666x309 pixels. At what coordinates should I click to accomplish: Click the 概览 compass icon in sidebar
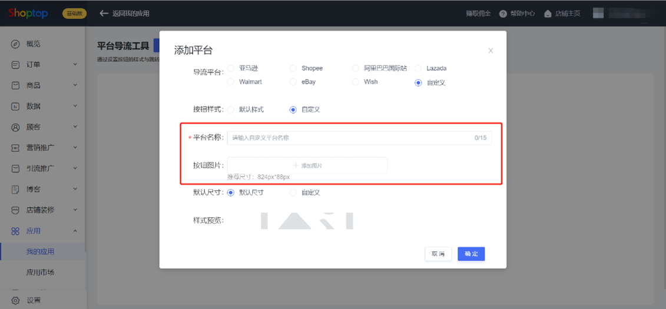click(x=15, y=44)
